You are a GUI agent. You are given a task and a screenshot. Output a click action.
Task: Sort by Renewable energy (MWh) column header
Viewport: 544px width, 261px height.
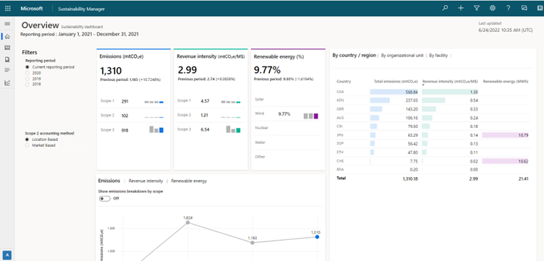[x=506, y=82]
